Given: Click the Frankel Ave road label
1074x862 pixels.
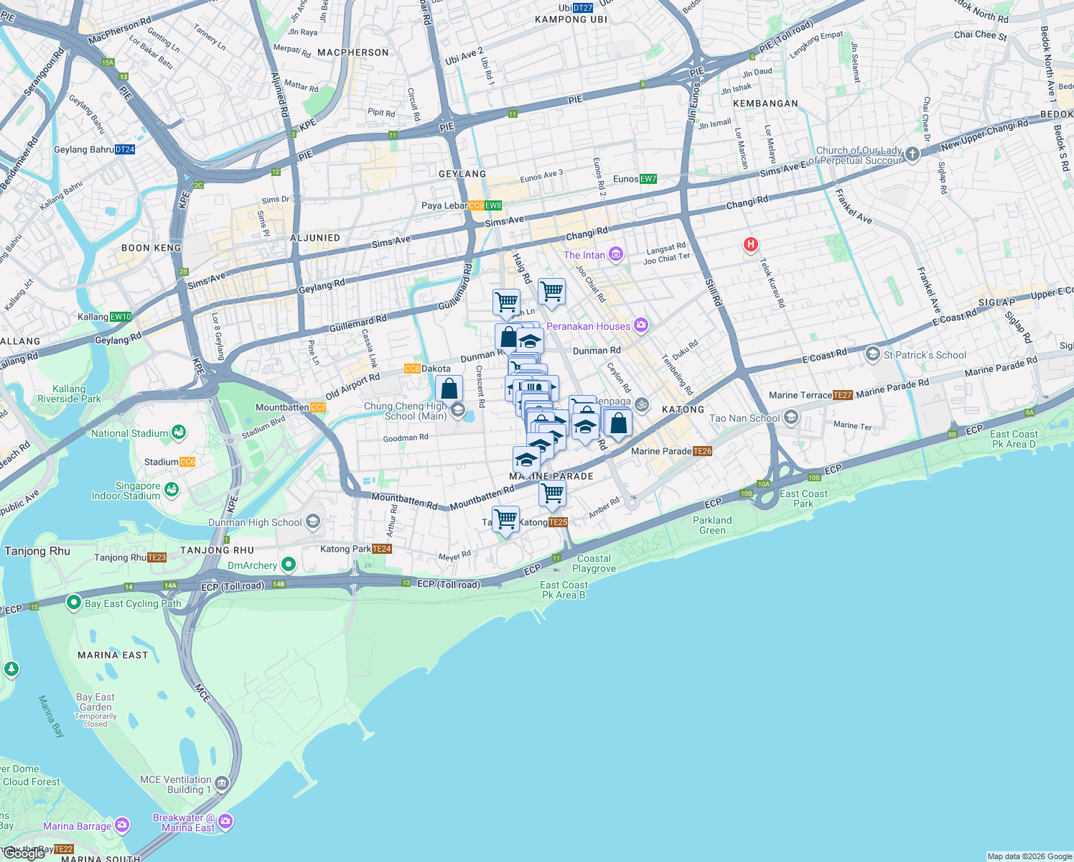Looking at the screenshot, I should point(854,207).
